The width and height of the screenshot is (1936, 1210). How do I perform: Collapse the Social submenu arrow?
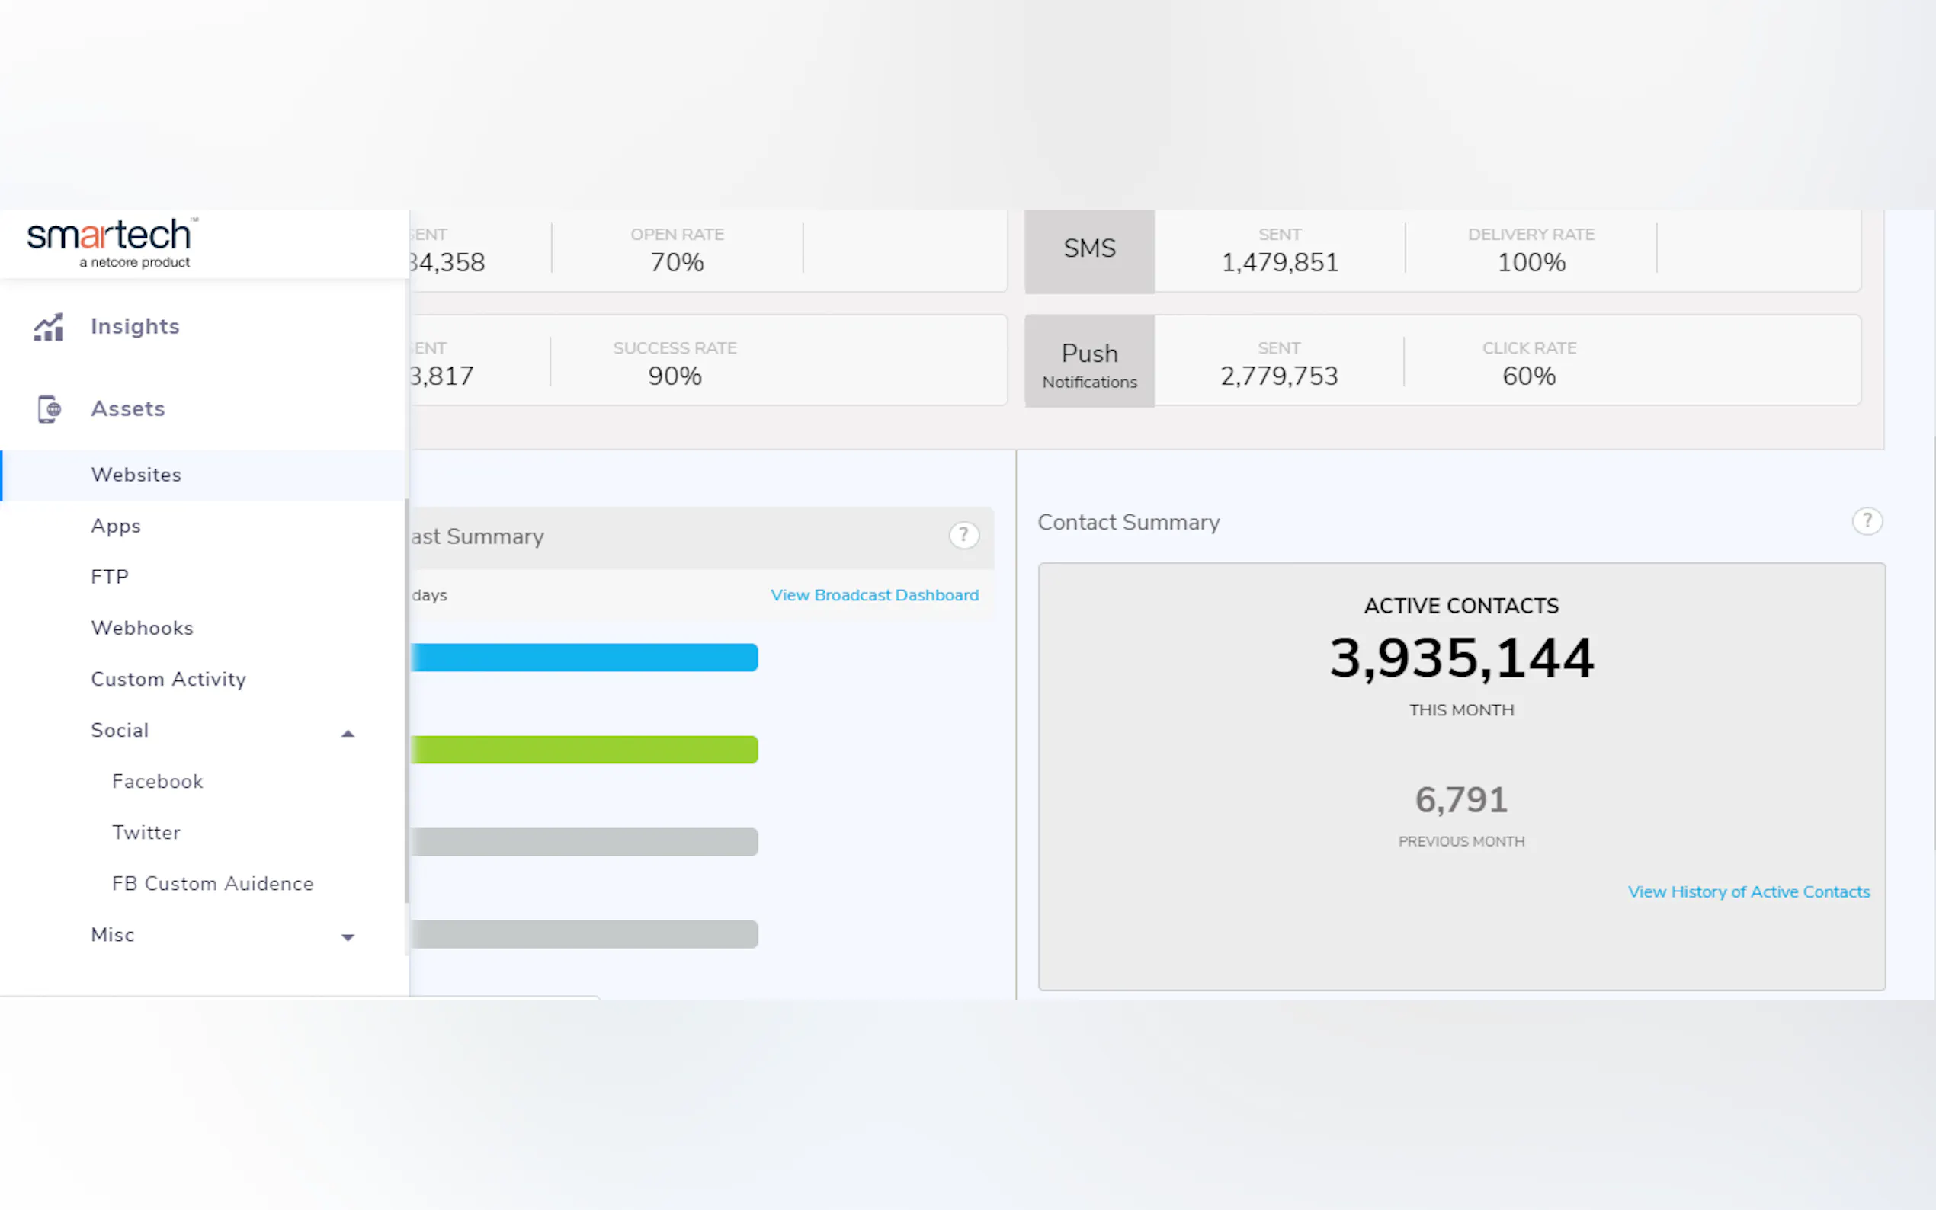[348, 733]
